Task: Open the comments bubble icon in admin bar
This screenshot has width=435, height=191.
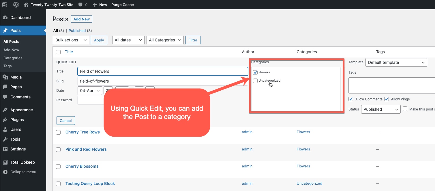Action: [x=80, y=5]
